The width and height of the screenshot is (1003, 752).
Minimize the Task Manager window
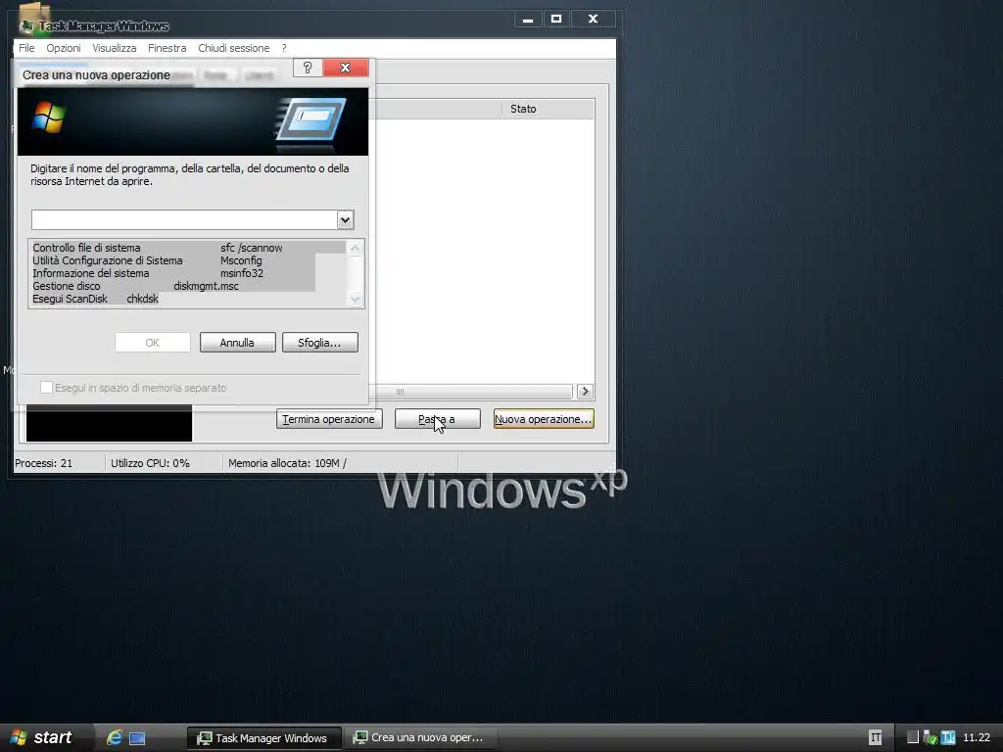point(528,20)
